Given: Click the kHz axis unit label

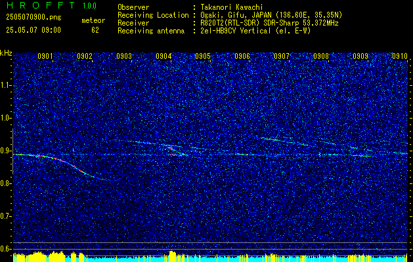Looking at the screenshot, I should (6, 53).
